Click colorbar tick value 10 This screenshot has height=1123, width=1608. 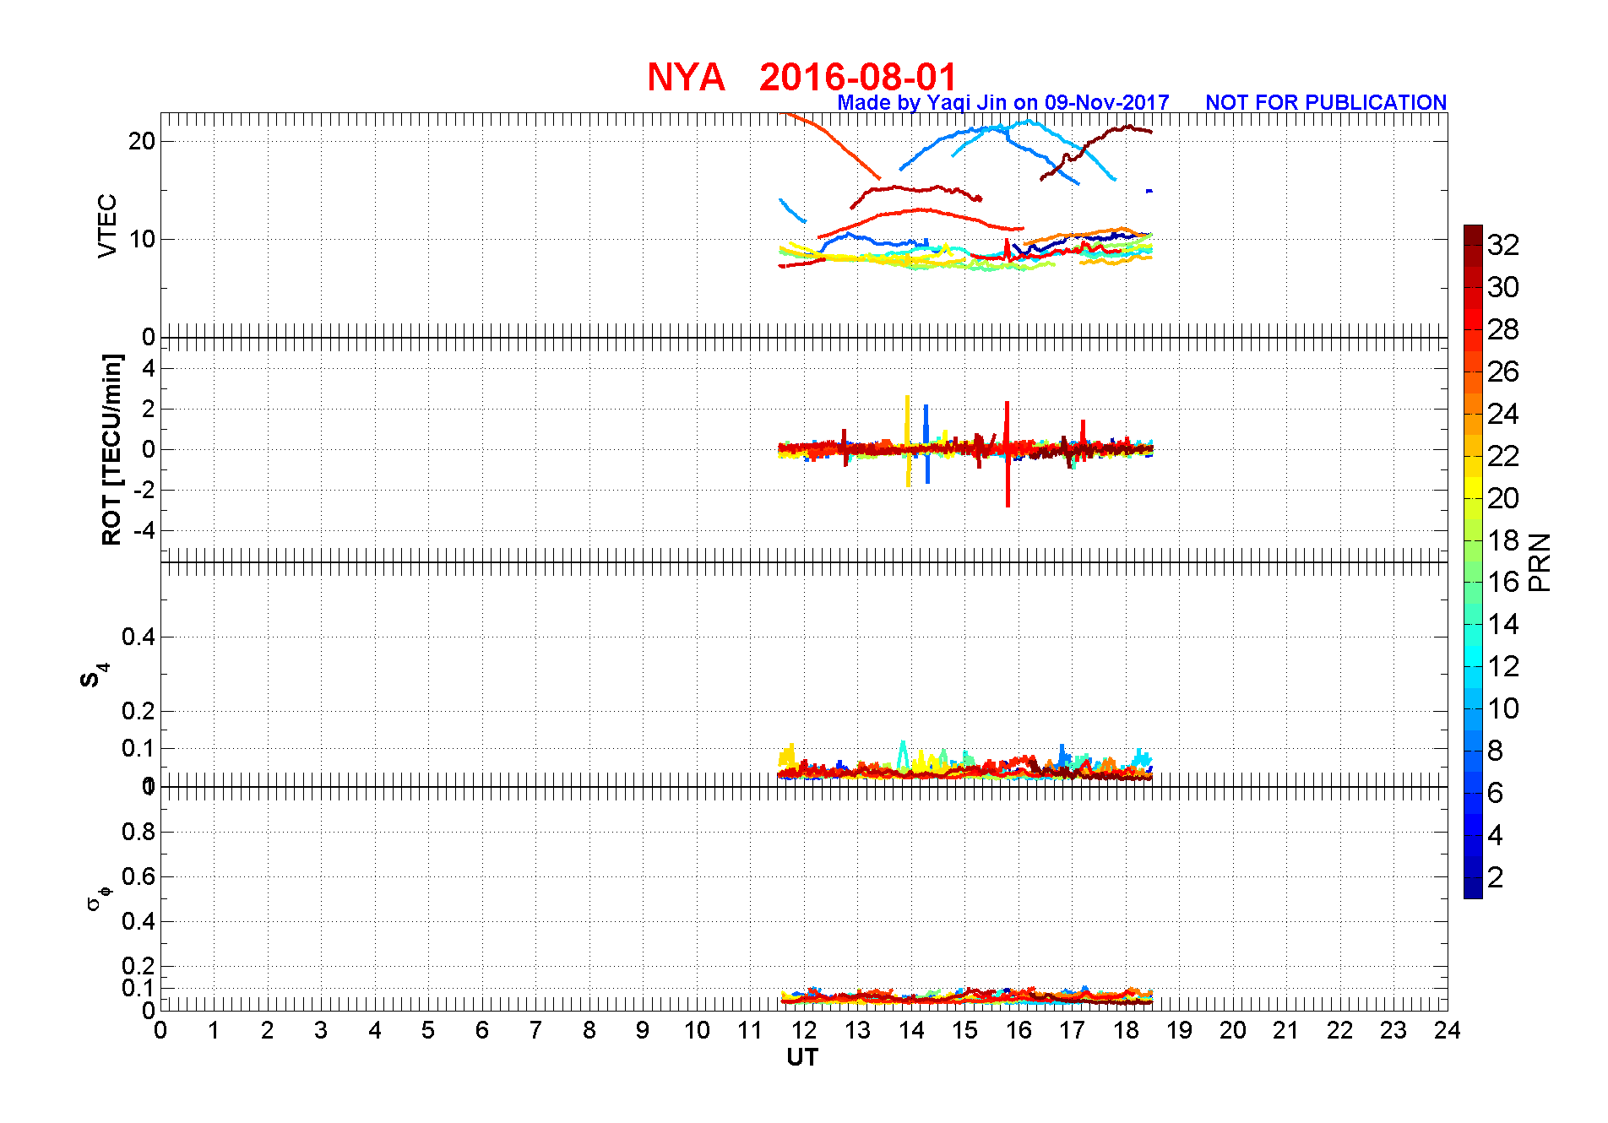pos(1503,708)
